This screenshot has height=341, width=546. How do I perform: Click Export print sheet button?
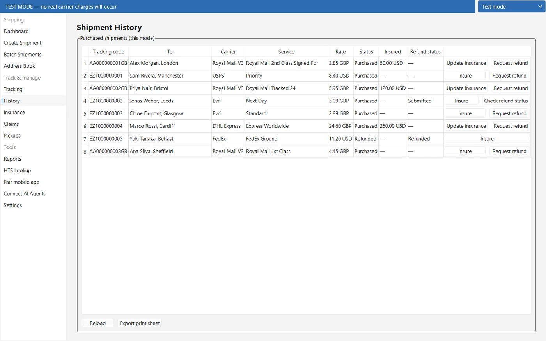click(140, 323)
